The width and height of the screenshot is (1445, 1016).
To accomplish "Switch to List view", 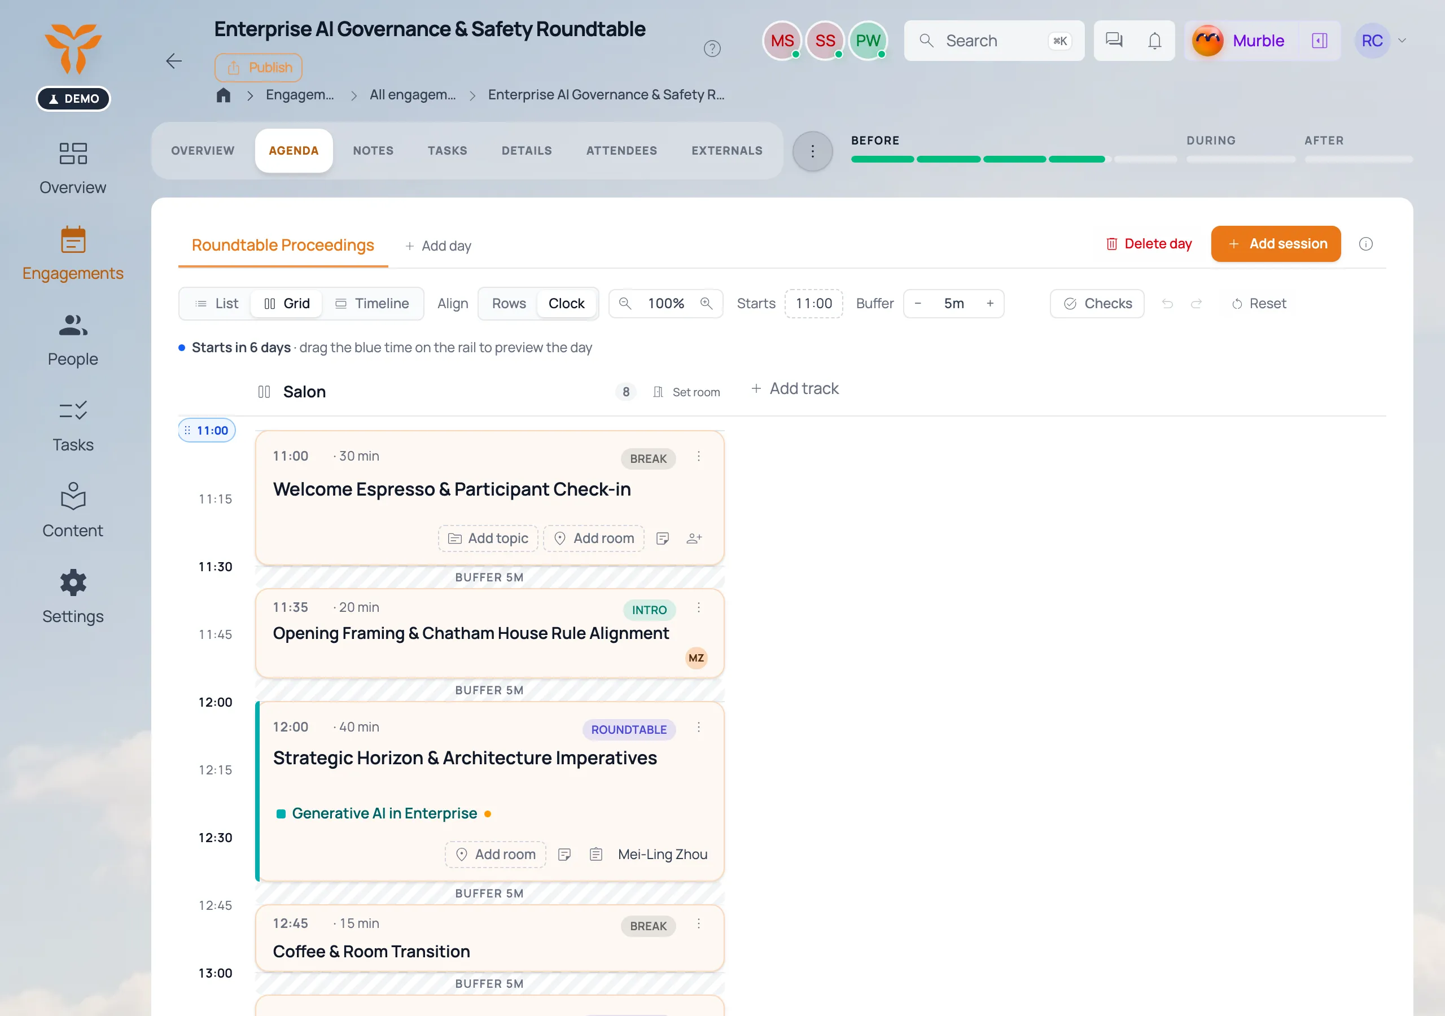I will [217, 304].
